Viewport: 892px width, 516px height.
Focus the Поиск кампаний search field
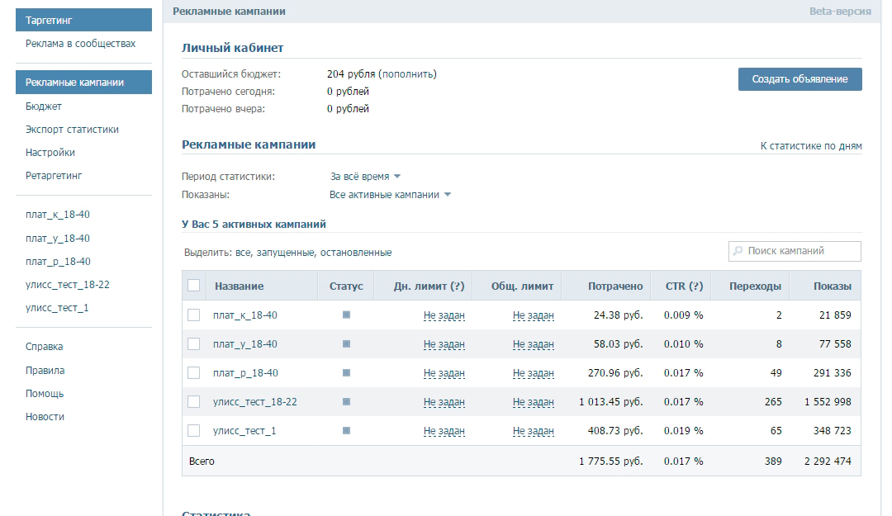pos(801,251)
